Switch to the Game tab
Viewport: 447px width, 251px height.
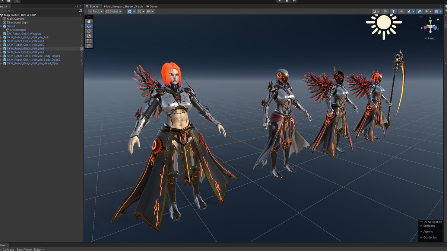tap(152, 6)
